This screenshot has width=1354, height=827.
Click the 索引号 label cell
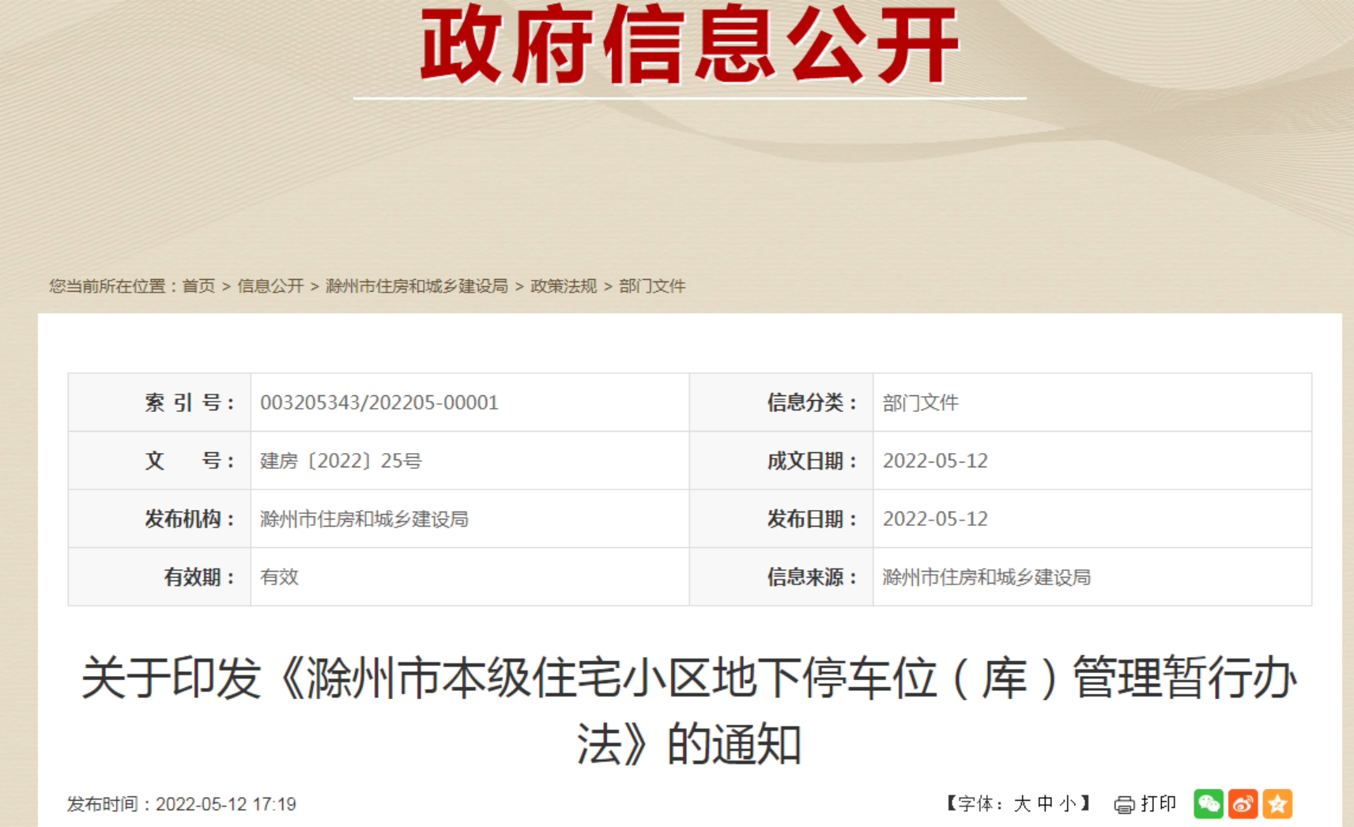[160, 402]
